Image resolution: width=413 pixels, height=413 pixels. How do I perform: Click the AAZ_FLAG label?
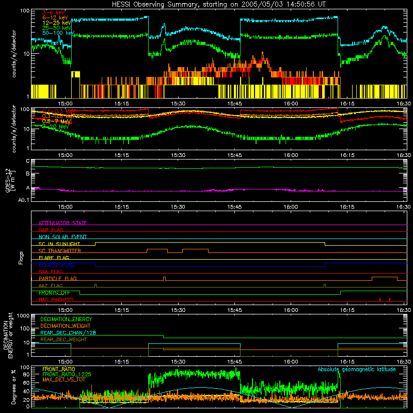pos(51,285)
